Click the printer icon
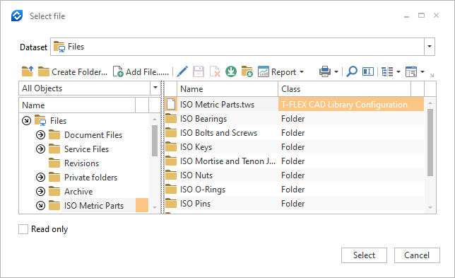The image size is (455, 278). pyautogui.click(x=325, y=71)
